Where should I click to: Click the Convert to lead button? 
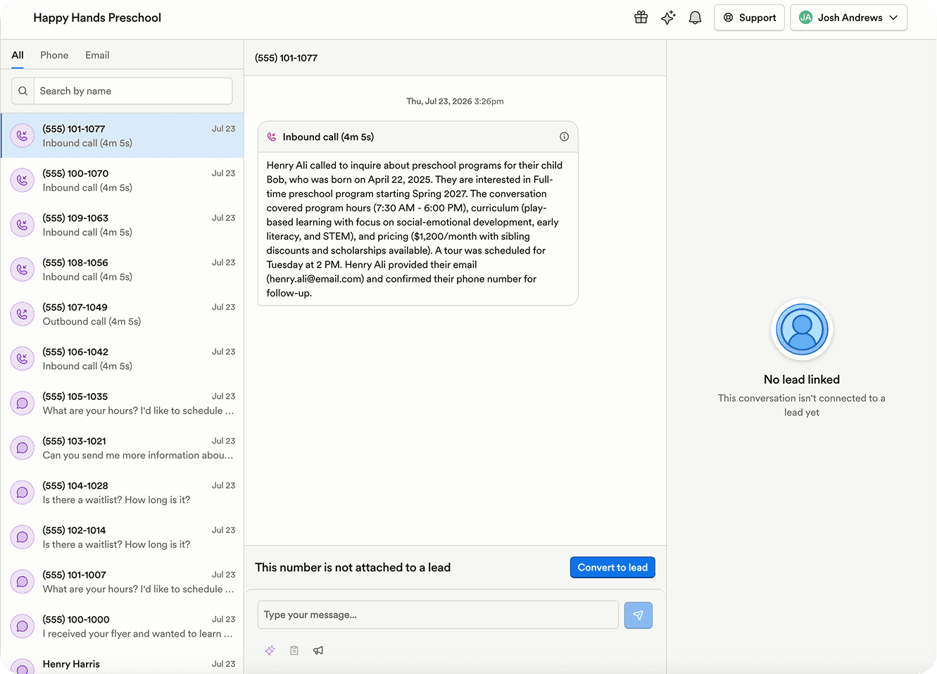(612, 568)
